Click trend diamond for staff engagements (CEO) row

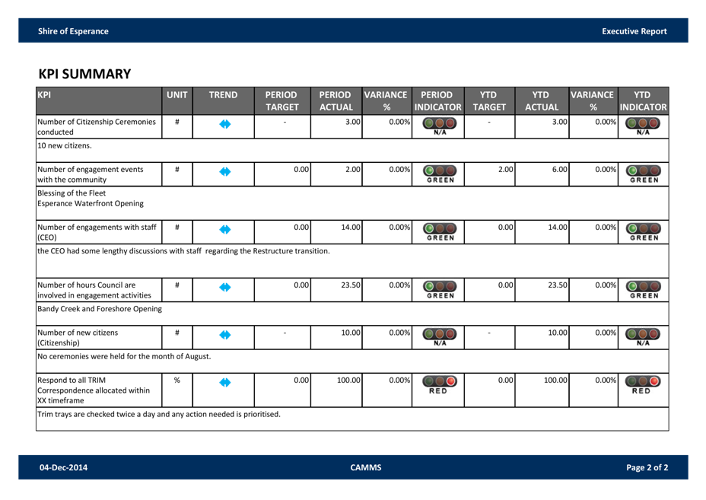tap(224, 229)
